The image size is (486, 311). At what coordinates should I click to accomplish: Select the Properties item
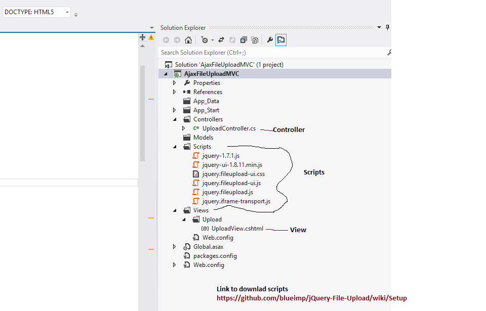pos(207,83)
